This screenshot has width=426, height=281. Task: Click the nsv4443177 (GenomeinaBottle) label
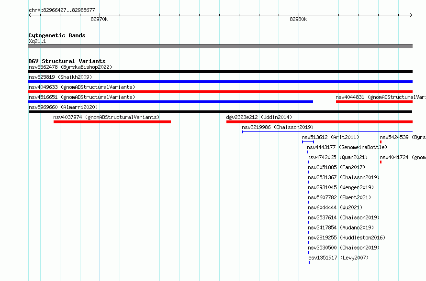pos(347,147)
